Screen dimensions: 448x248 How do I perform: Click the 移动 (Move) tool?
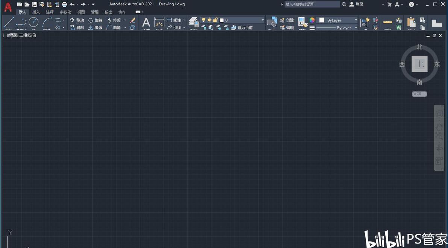[x=77, y=20]
